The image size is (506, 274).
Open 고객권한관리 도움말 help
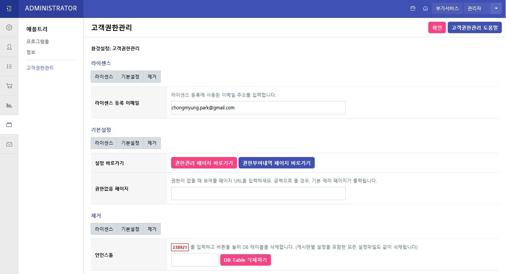click(x=474, y=27)
